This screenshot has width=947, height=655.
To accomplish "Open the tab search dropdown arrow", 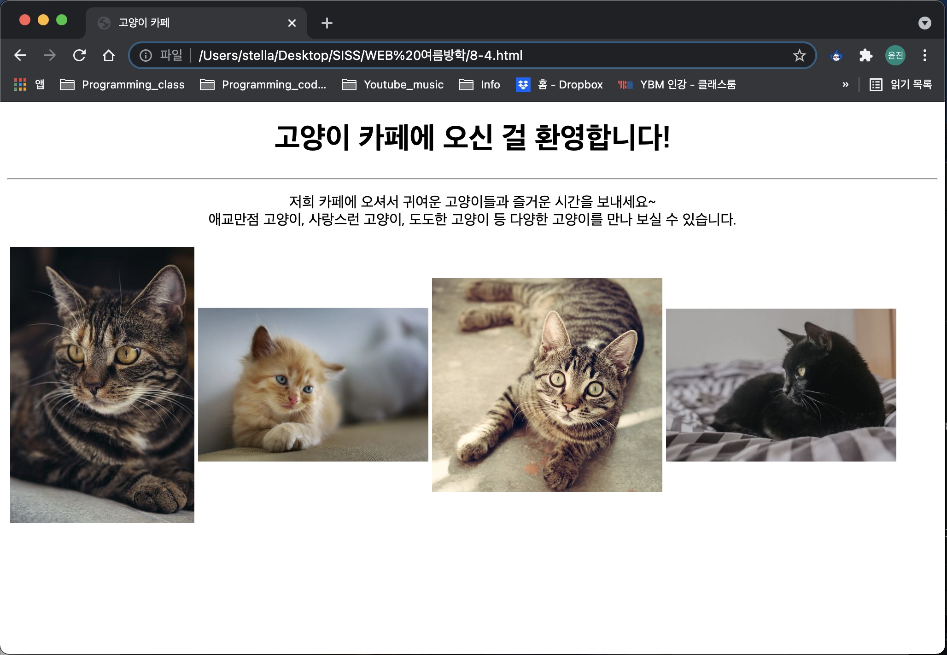I will (x=924, y=23).
